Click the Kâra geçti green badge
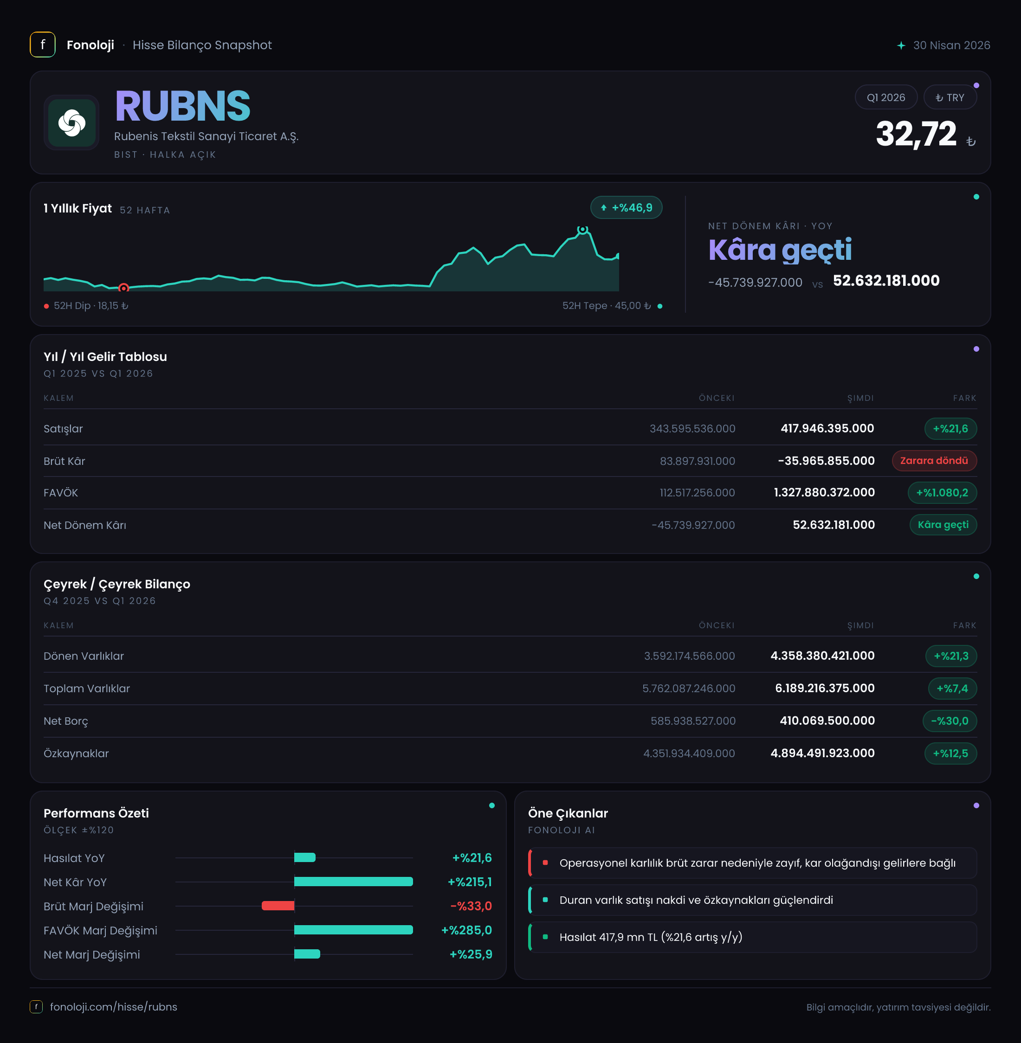1021x1043 pixels. point(943,525)
